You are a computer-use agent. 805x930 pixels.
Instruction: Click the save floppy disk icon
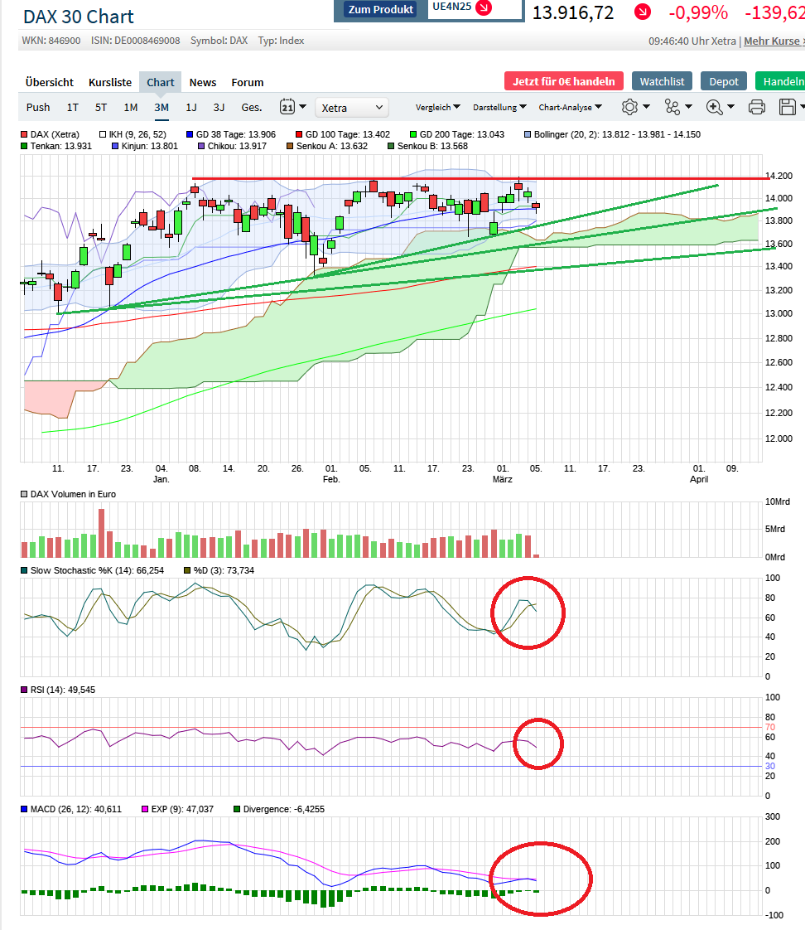click(788, 107)
